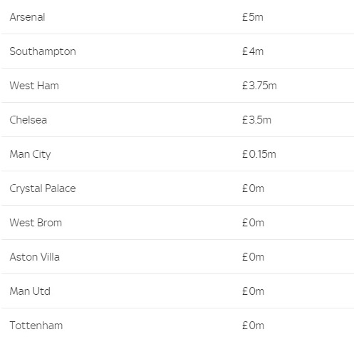Select the Arsenal team name

(x=27, y=17)
